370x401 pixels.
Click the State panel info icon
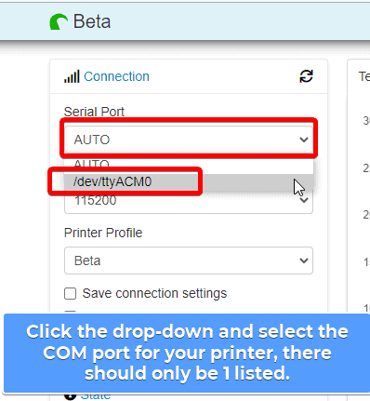(70, 396)
